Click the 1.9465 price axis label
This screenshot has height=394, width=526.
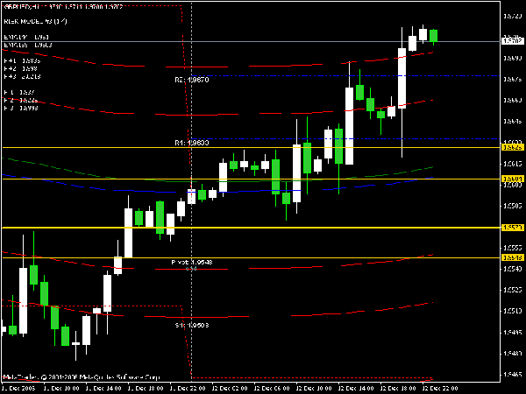point(513,374)
